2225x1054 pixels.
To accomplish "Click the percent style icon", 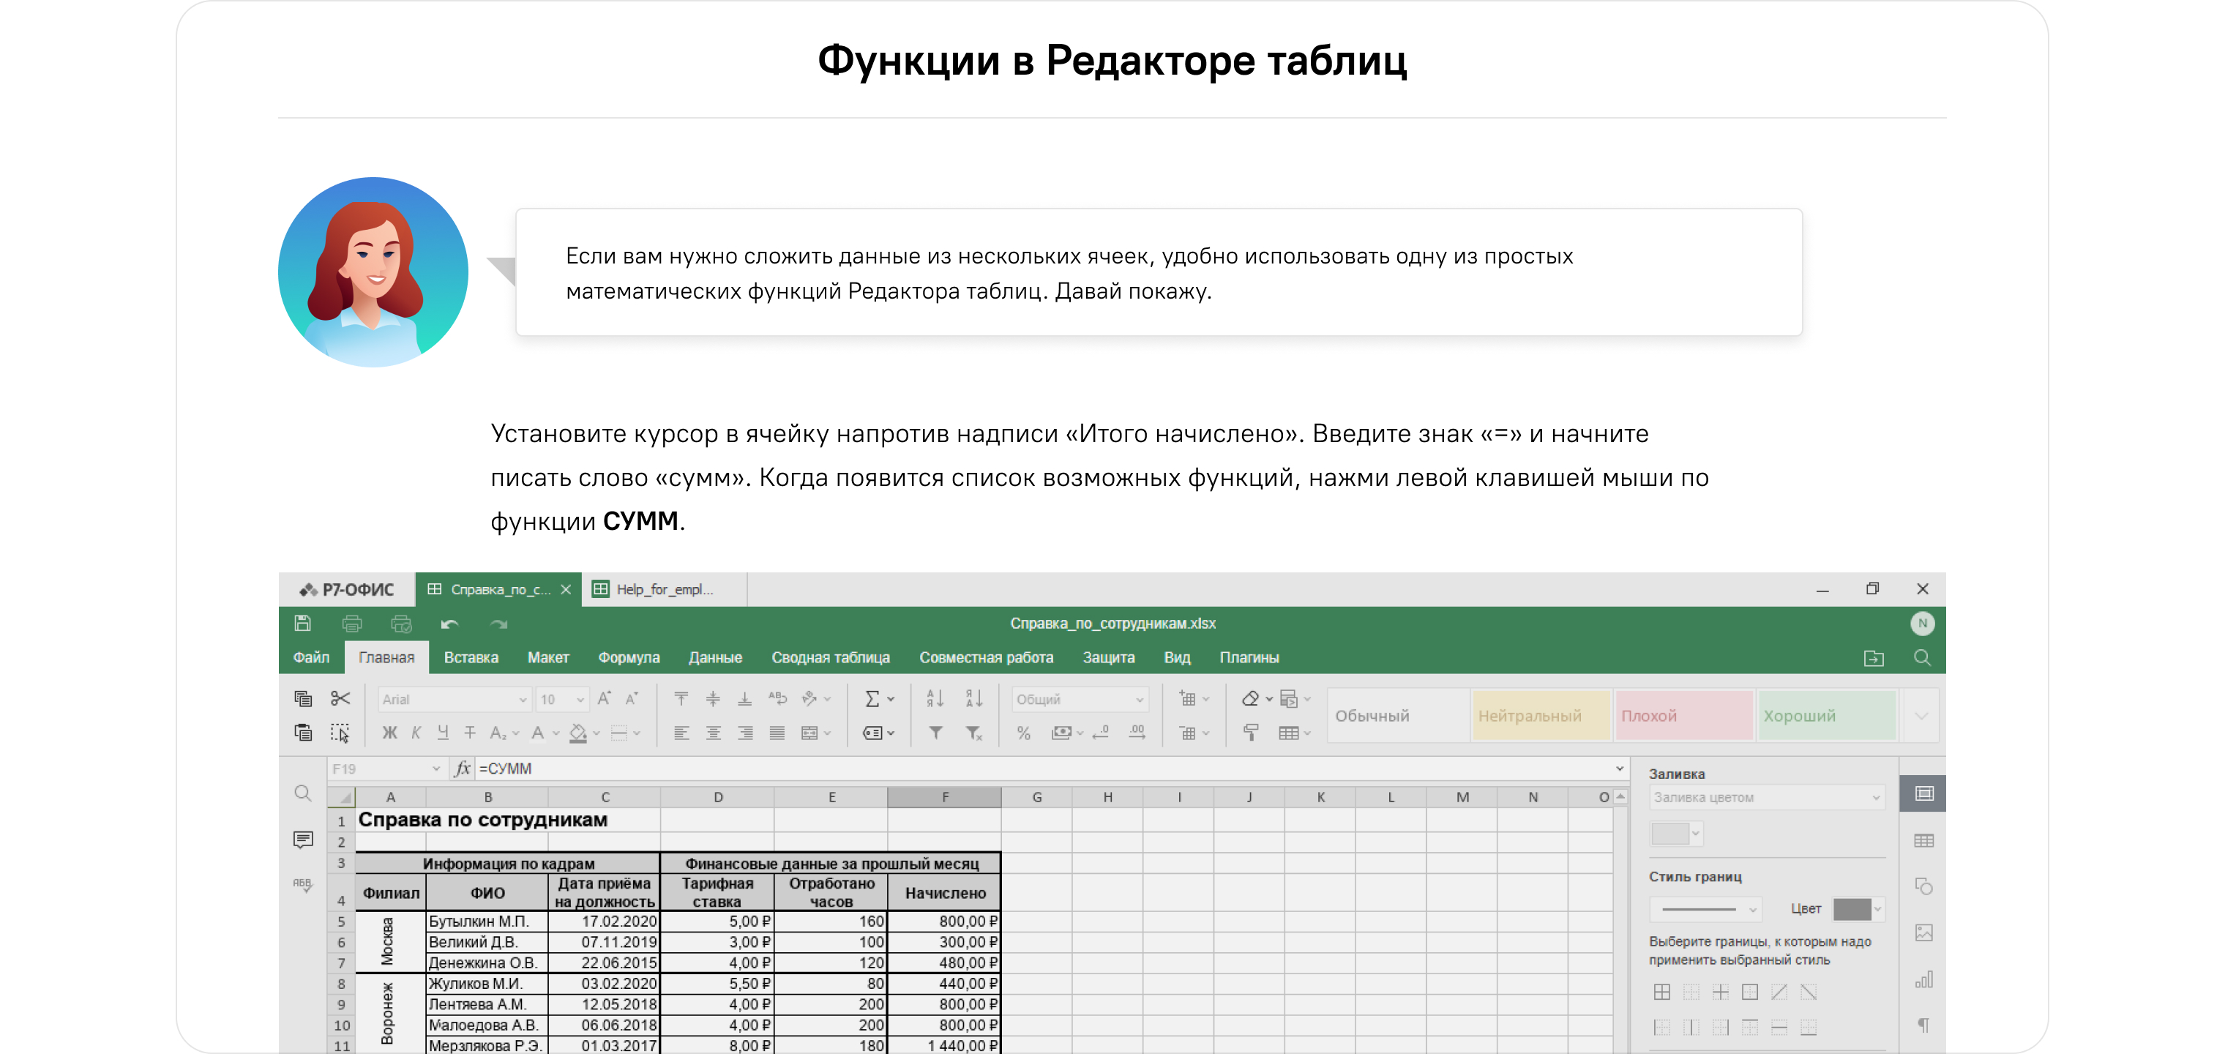I will tap(1023, 733).
